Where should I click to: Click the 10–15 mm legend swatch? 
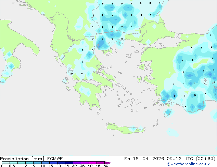[46, 163]
